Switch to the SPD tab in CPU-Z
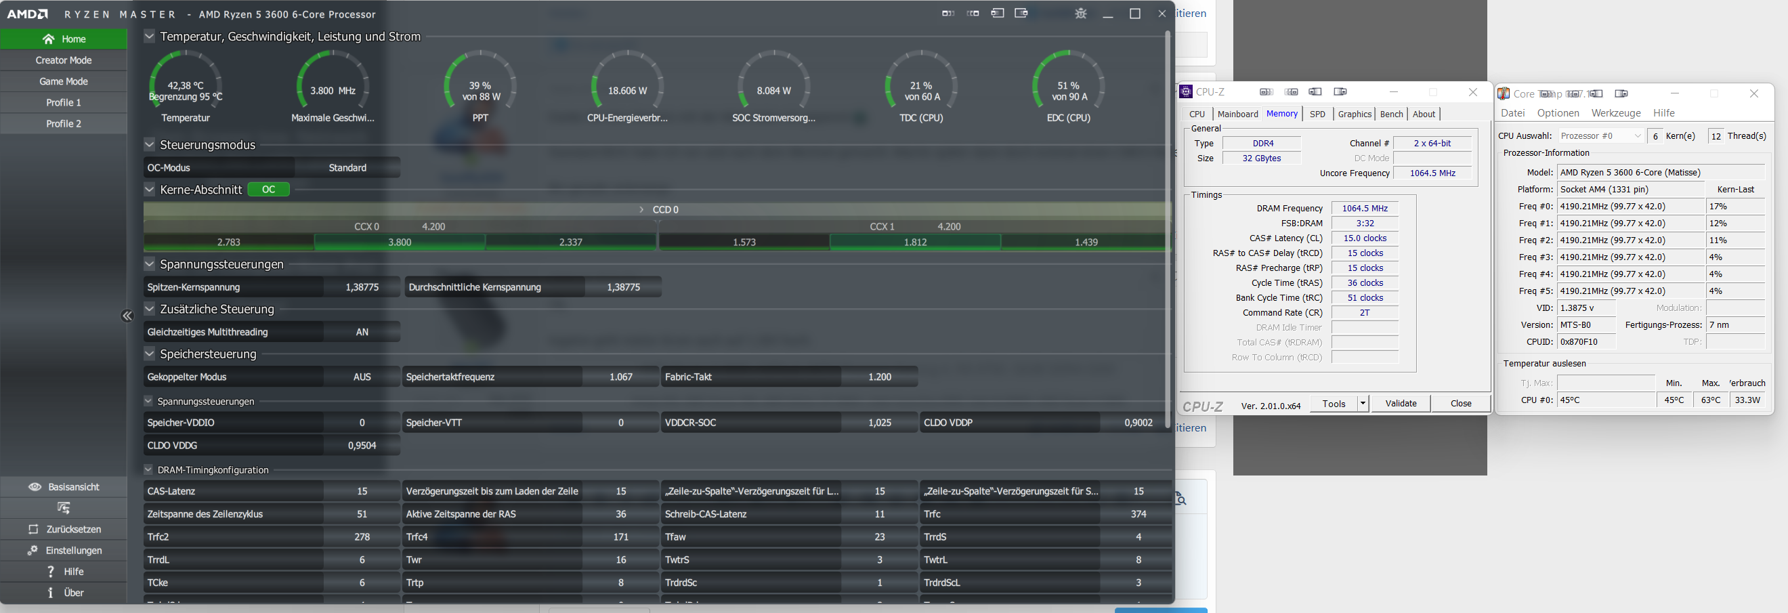Viewport: 1788px width, 613px height. [1317, 114]
